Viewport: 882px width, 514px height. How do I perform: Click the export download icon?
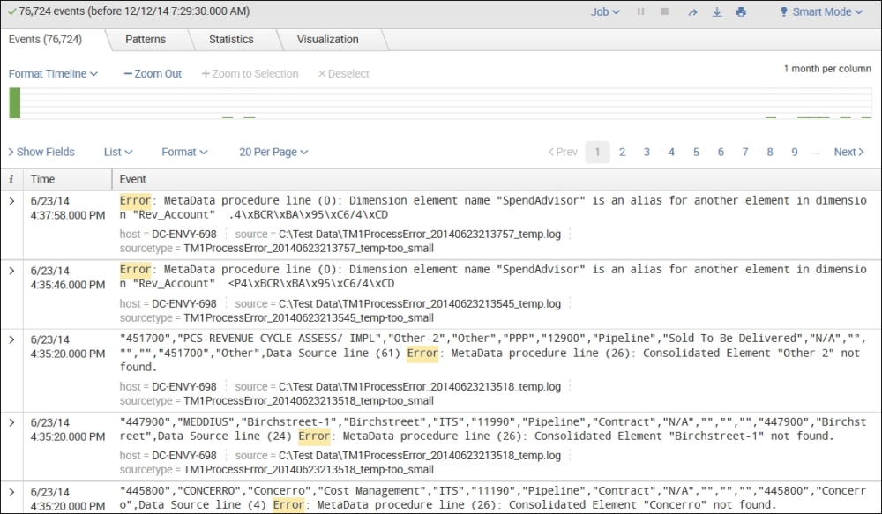(716, 12)
